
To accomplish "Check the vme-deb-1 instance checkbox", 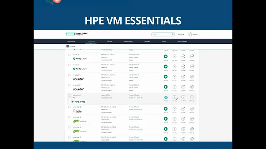I will (69, 107).
